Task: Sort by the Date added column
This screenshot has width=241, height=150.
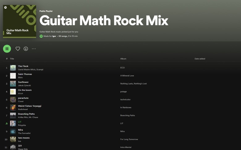Action: coord(200,59)
